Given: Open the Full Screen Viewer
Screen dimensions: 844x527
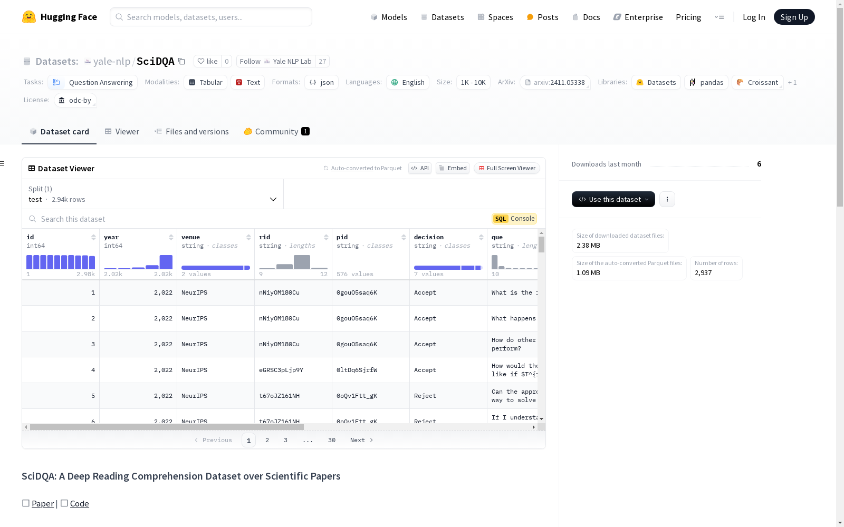Looking at the screenshot, I should point(506,168).
